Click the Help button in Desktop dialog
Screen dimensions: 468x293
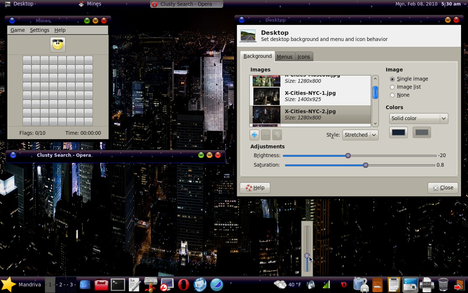click(255, 188)
